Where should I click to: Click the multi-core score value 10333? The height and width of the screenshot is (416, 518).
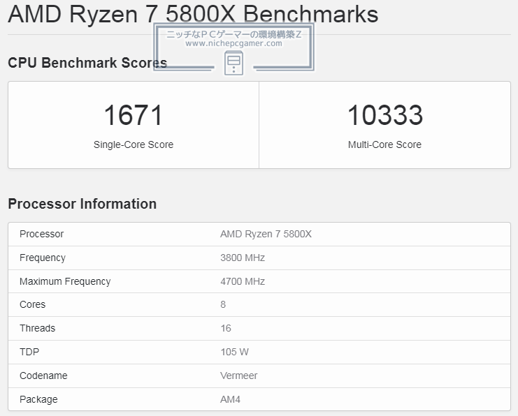385,115
